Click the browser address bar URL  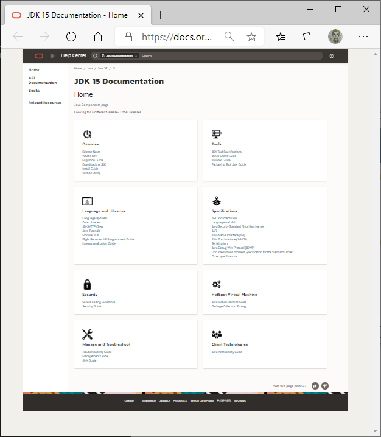pos(177,37)
